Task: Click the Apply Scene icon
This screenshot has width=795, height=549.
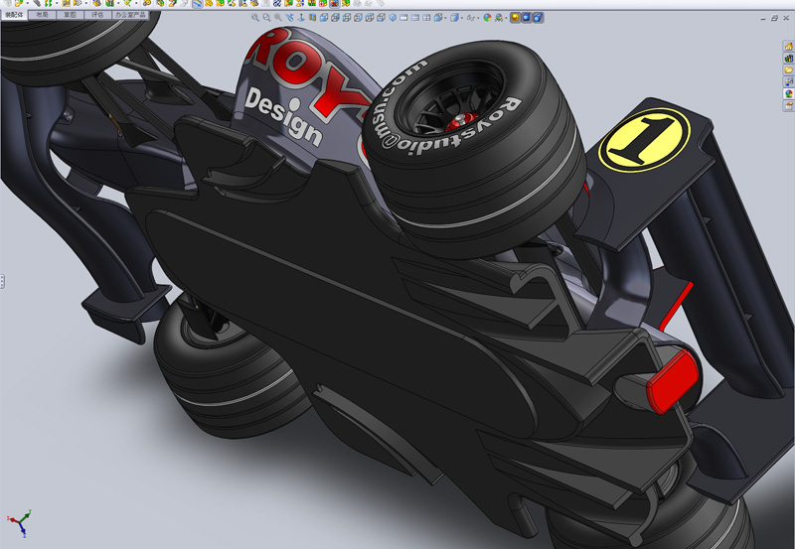Action: click(499, 18)
